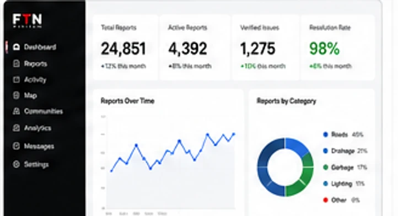This screenshot has width=398, height=216.
Task: Click the monthly change under 4,392
Action: pyautogui.click(x=190, y=66)
